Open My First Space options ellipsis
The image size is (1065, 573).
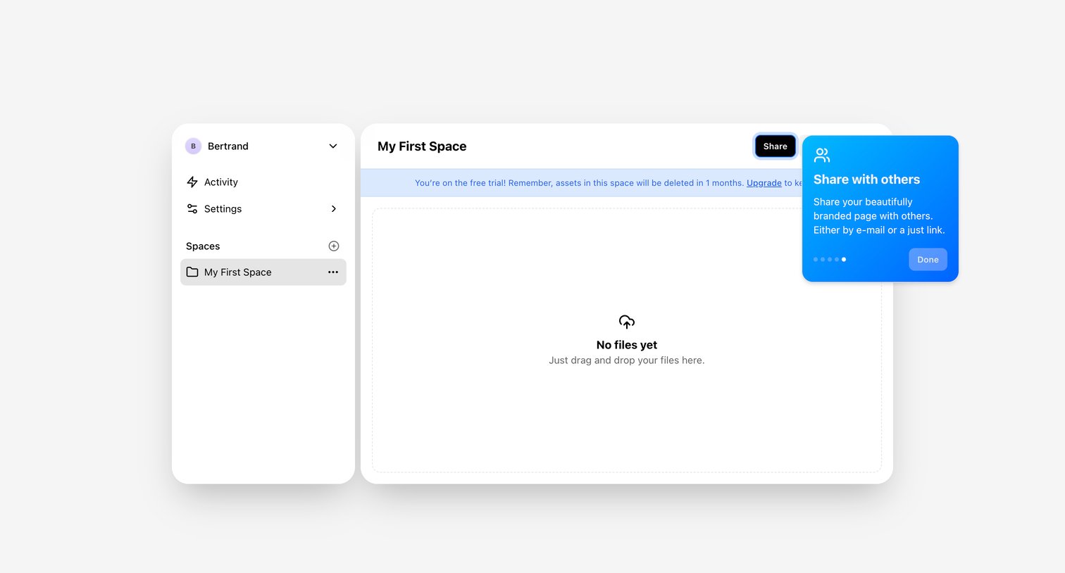(x=333, y=272)
